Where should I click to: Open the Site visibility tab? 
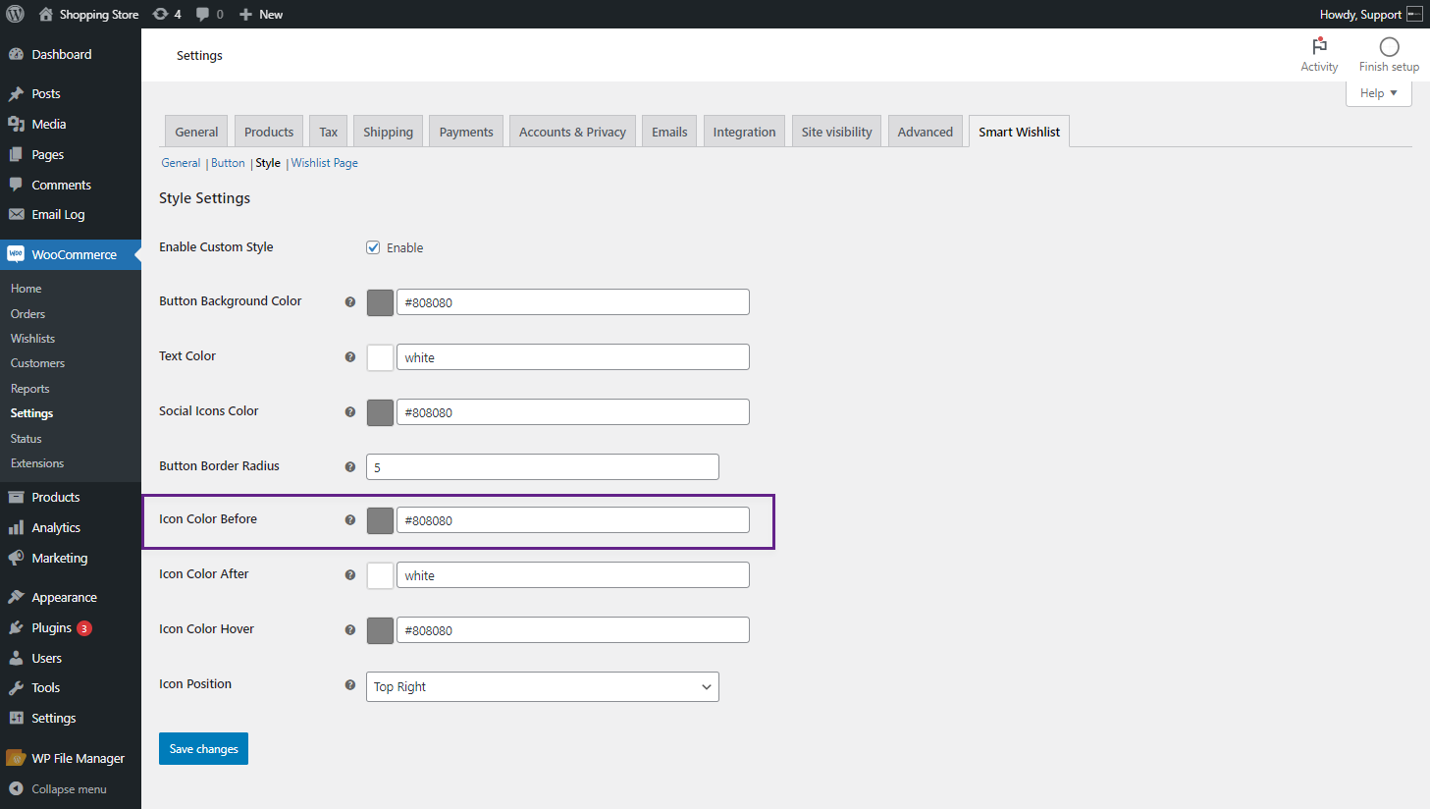[836, 132]
